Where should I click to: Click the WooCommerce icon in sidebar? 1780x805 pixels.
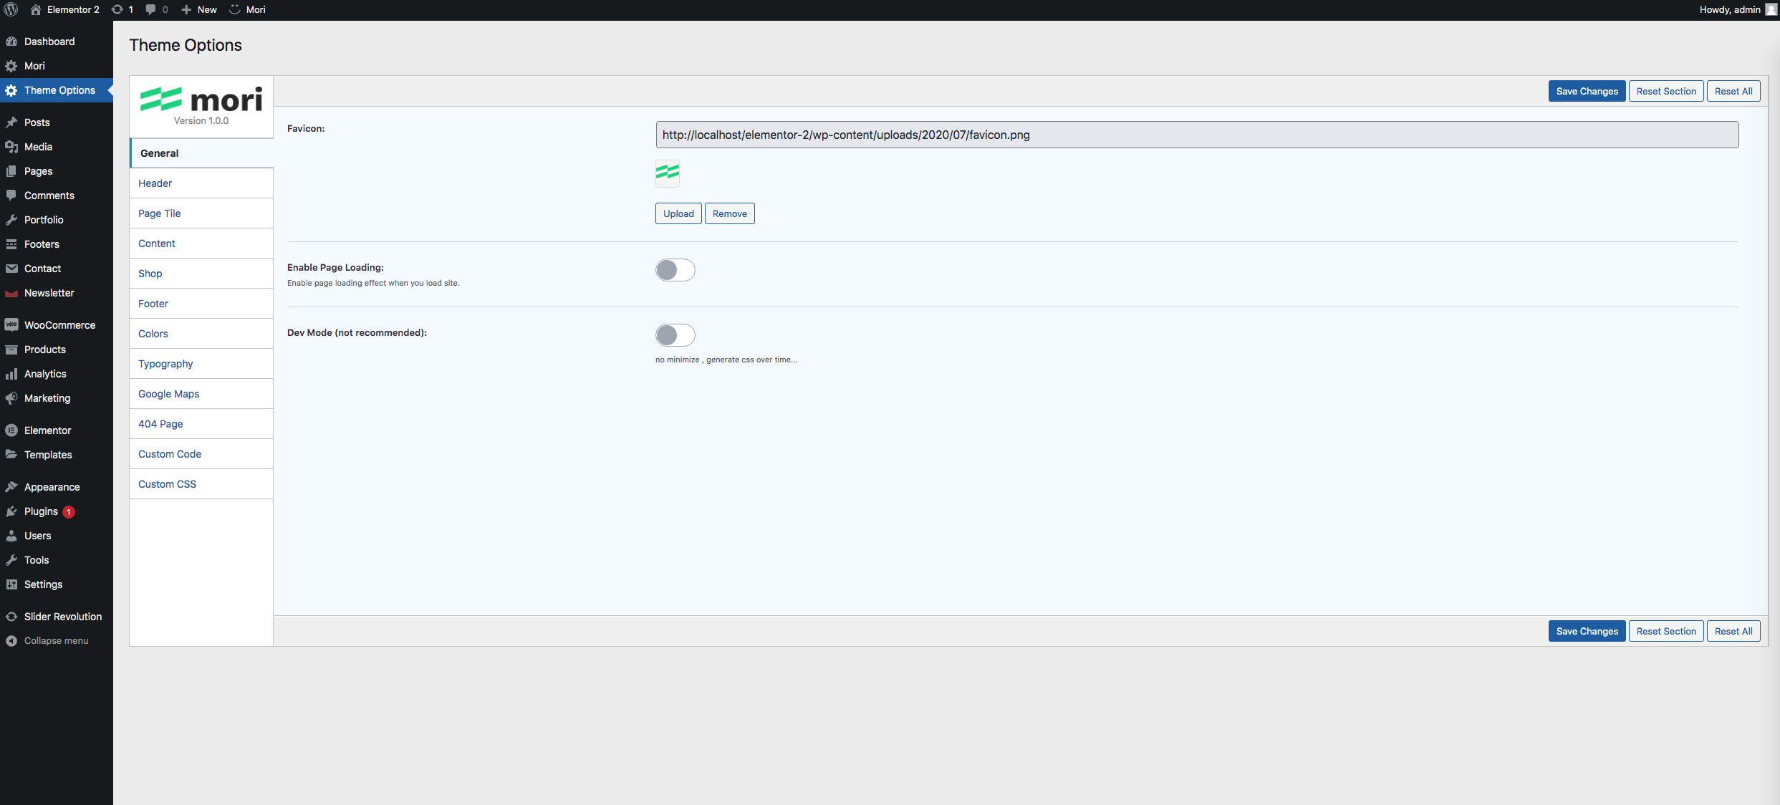(11, 325)
